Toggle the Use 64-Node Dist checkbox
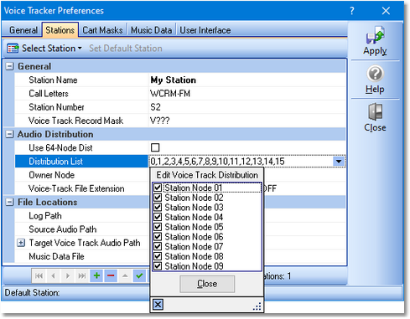 155,147
